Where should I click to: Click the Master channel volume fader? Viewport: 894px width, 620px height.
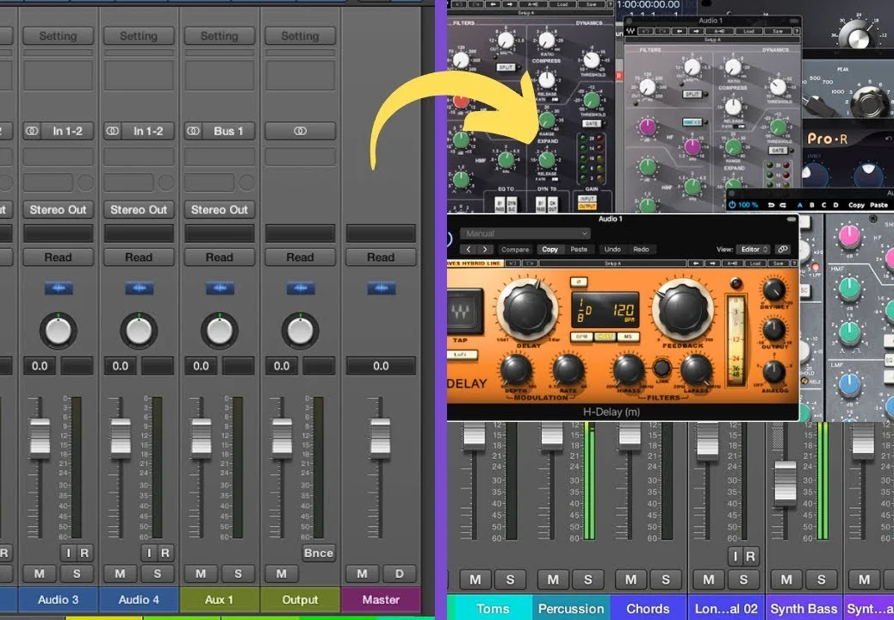[381, 437]
